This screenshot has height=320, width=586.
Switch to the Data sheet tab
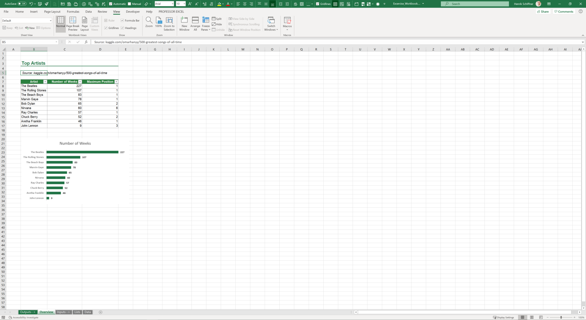(x=88, y=312)
